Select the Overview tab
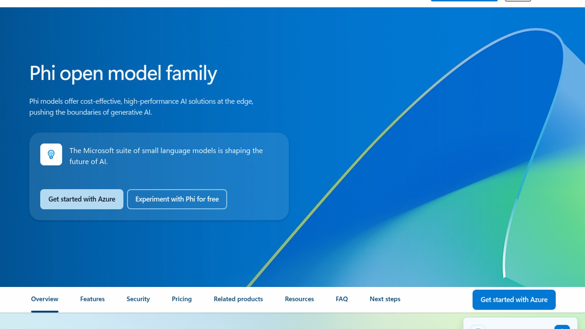The height and width of the screenshot is (329, 585). pyautogui.click(x=44, y=299)
